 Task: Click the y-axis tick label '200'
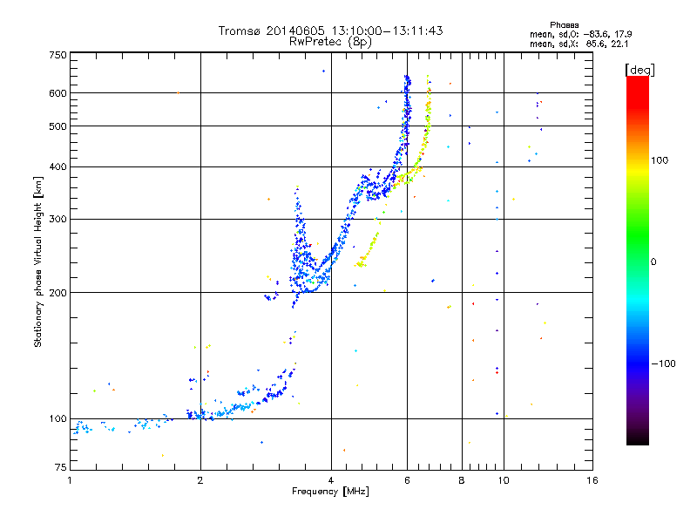point(58,293)
